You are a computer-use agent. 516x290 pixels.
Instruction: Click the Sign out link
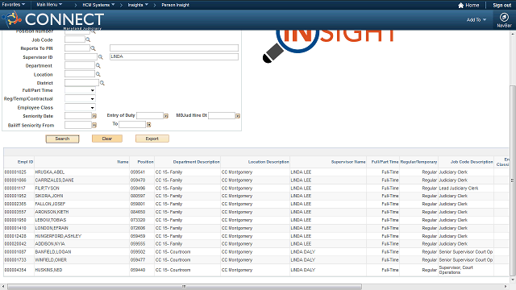[501, 6]
